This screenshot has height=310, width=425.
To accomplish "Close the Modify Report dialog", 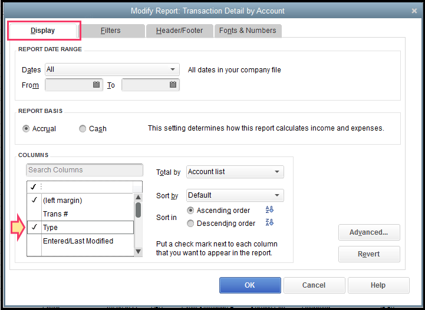I will pyautogui.click(x=415, y=11).
